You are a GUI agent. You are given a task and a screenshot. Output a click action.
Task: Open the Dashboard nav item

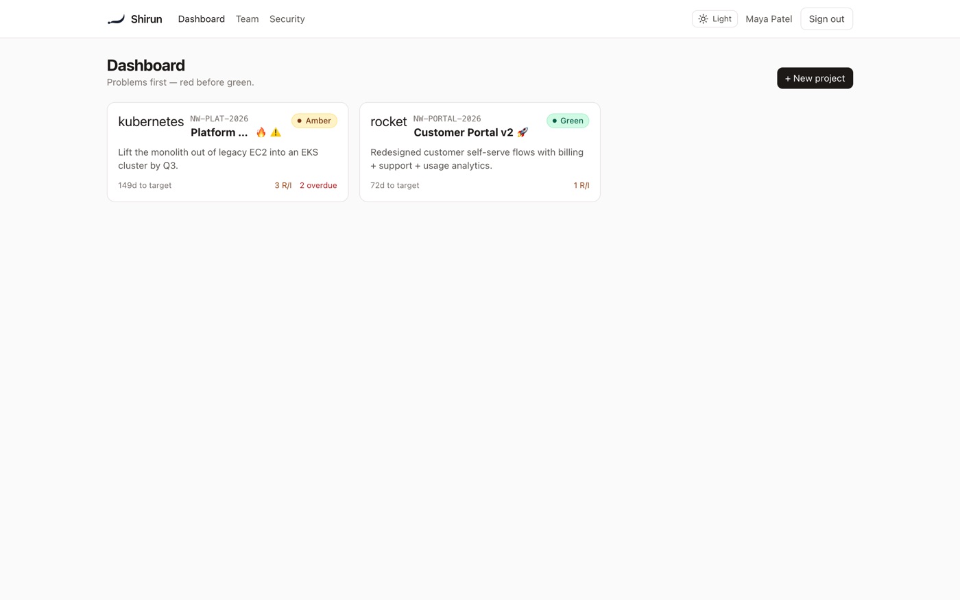(201, 19)
